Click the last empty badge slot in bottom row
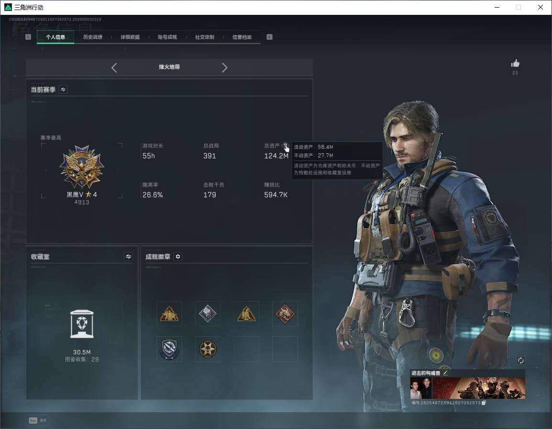This screenshot has height=429, width=552. (285, 349)
